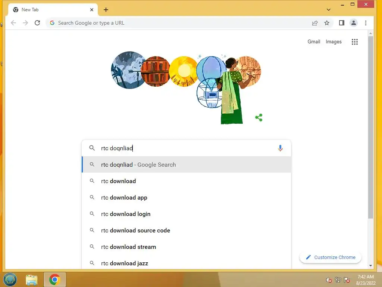Open the Images link
Image resolution: width=382 pixels, height=287 pixels.
click(334, 42)
